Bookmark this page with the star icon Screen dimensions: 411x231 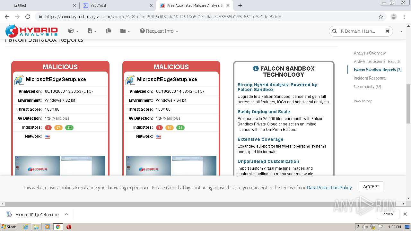(x=381, y=17)
